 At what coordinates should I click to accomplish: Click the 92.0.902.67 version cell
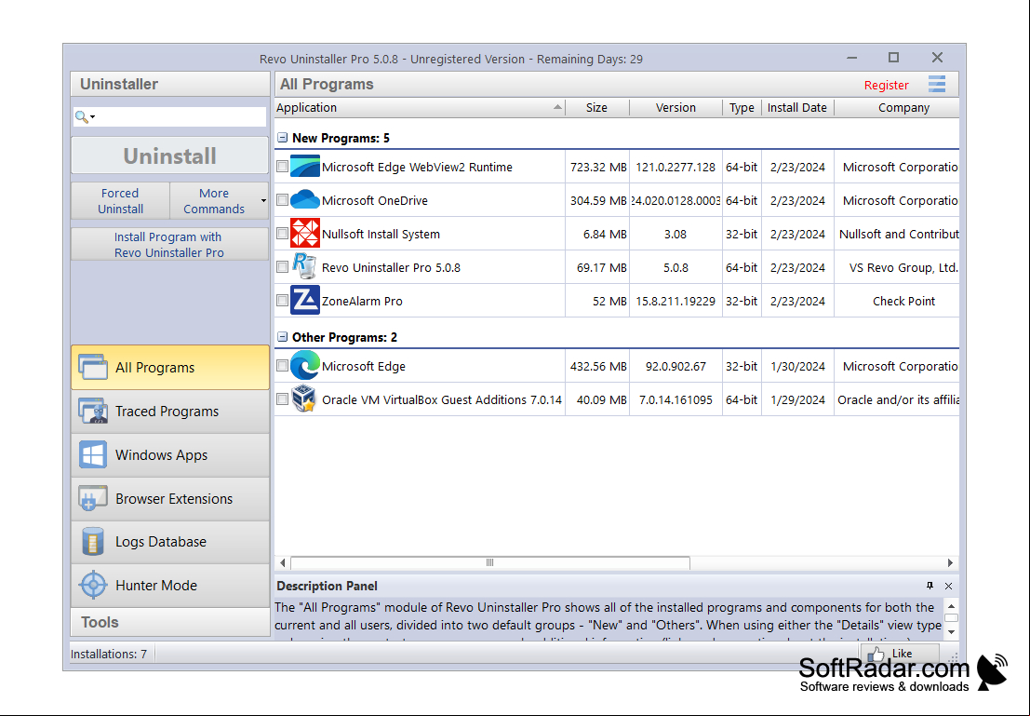click(x=676, y=366)
